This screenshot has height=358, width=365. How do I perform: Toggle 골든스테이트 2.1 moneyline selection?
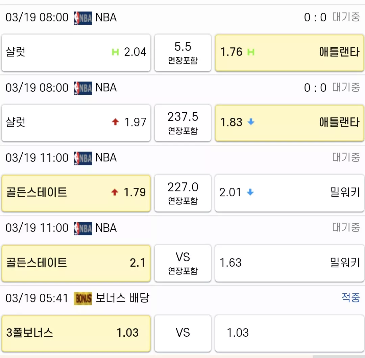click(76, 263)
